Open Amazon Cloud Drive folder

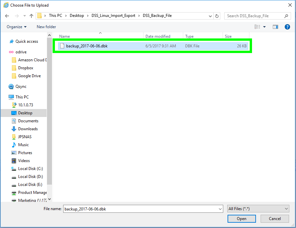click(32, 60)
